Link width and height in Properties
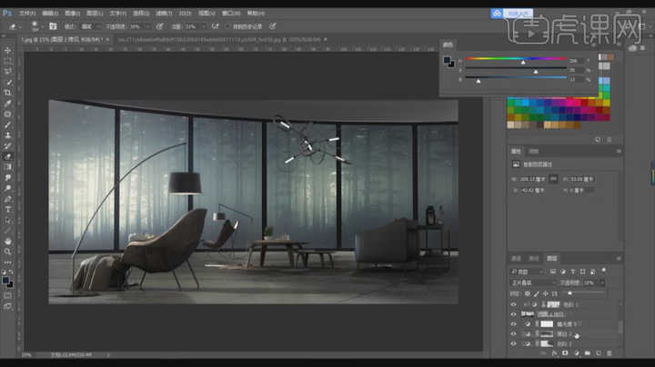Screen dimensions: 655x367 [x=553, y=179]
